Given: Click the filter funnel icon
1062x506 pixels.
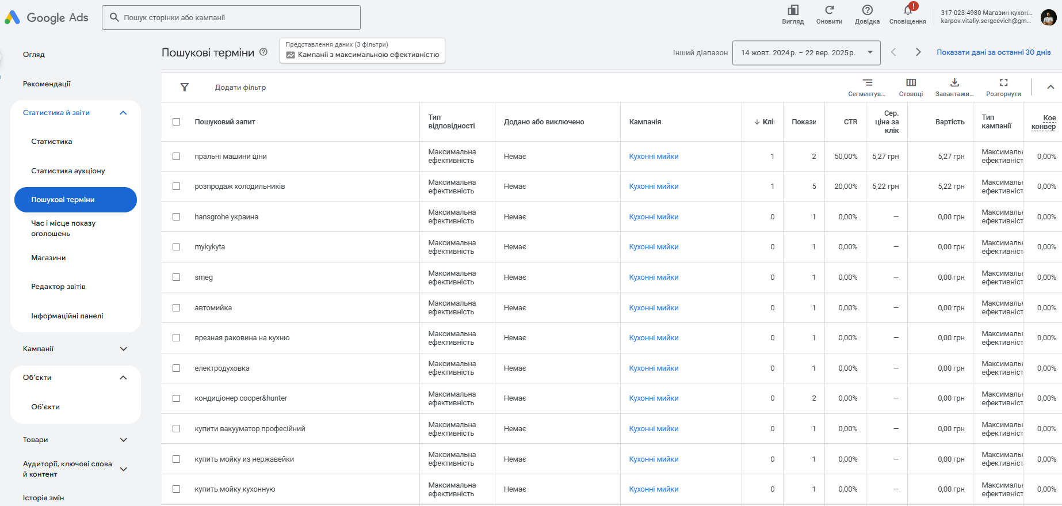Looking at the screenshot, I should 185,87.
